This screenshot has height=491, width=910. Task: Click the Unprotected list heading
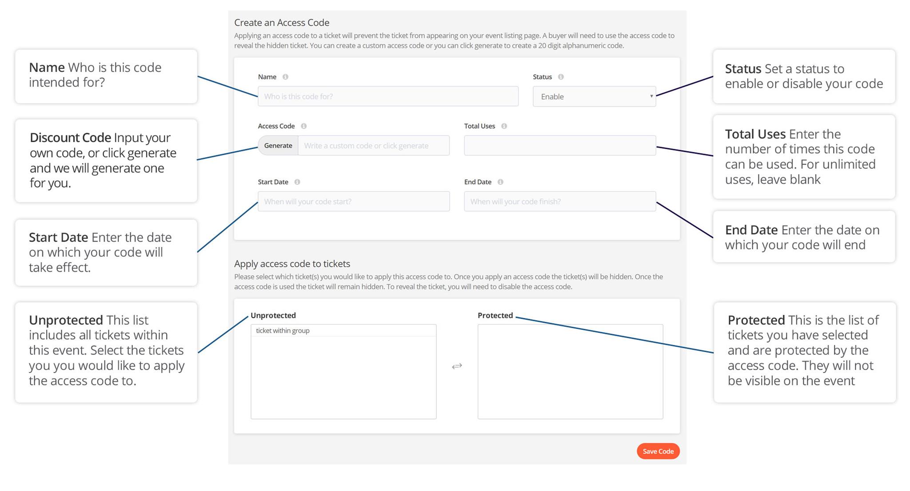click(x=273, y=316)
